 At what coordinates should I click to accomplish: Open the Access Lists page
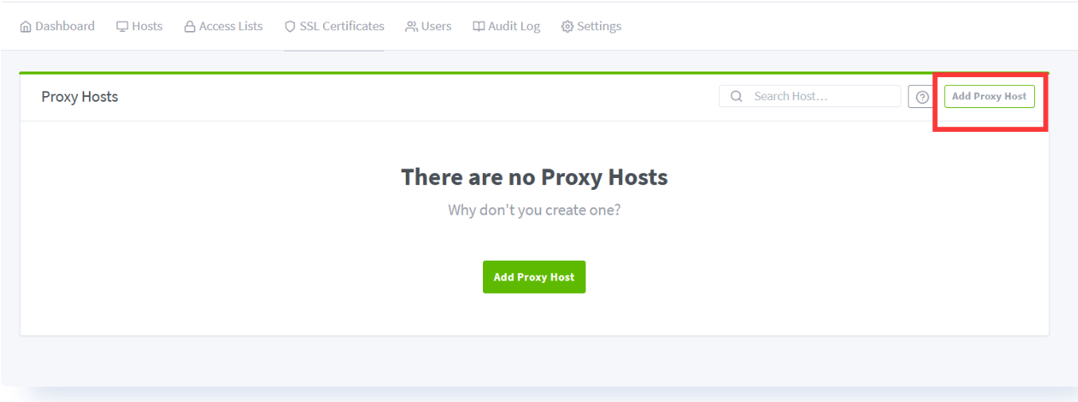(x=231, y=26)
